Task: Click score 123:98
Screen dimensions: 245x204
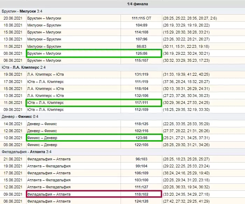Action: point(142,138)
